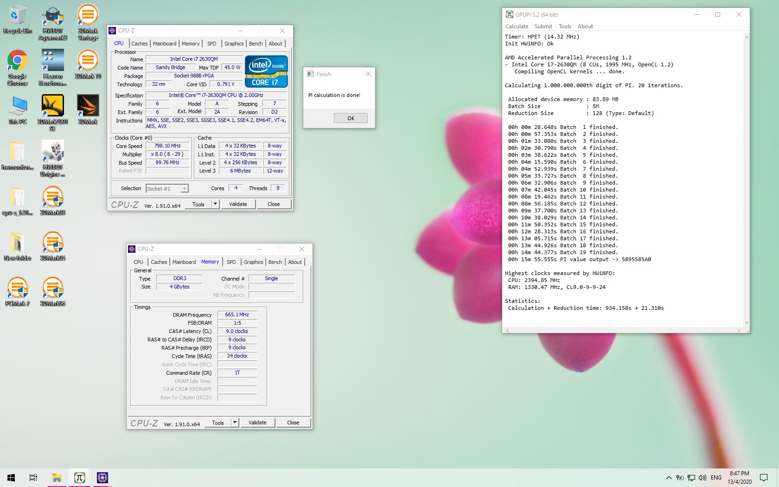Open Windows Start menu
This screenshot has height=487, width=779.
11,478
